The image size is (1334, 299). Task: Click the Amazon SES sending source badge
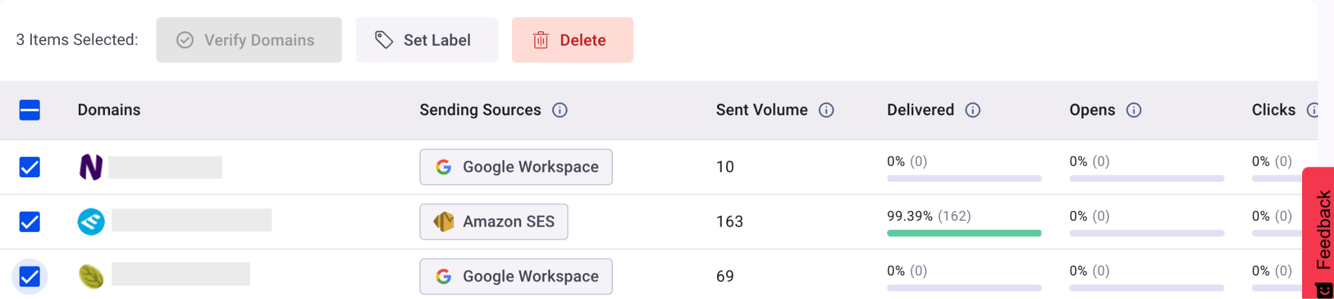coord(494,222)
